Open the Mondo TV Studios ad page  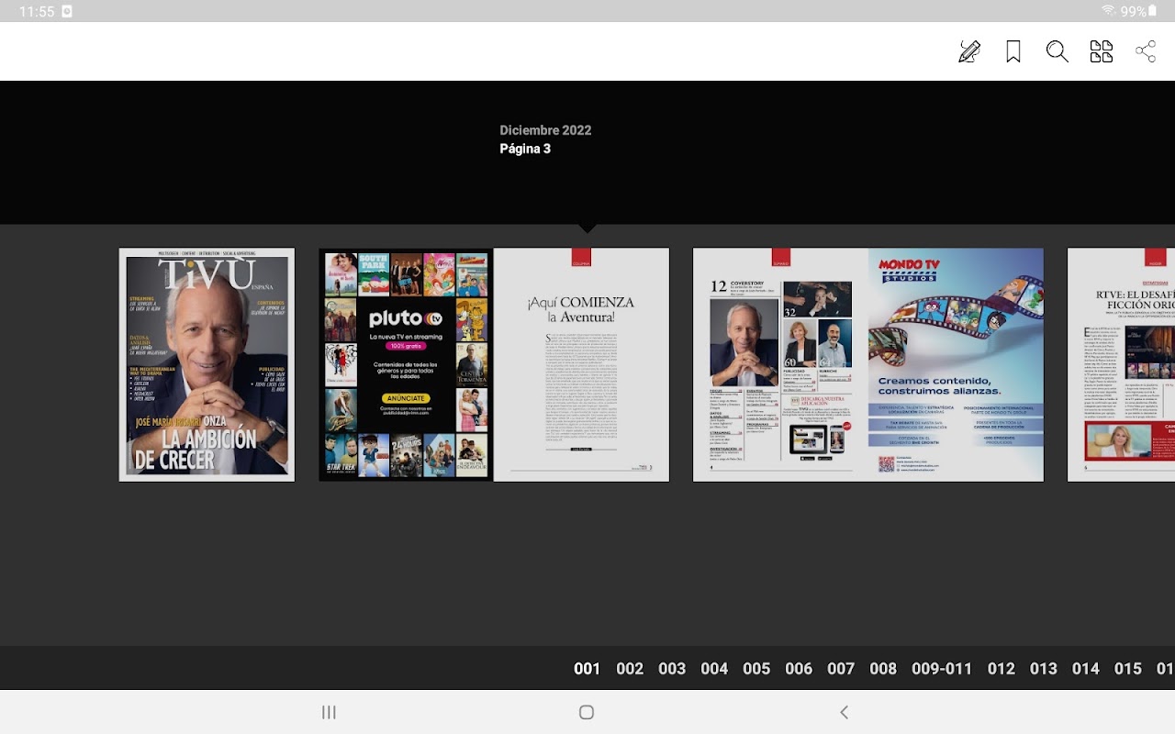(x=956, y=364)
